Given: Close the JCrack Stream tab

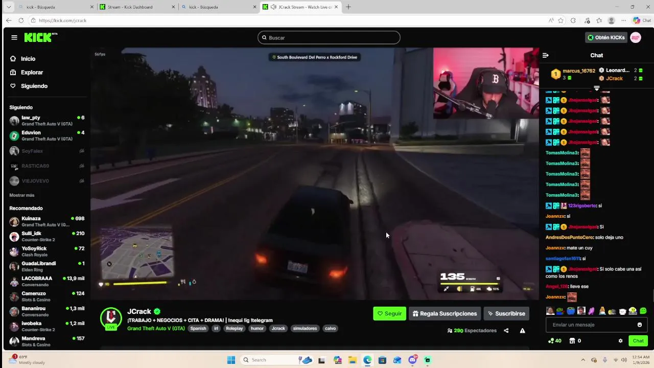Looking at the screenshot, I should (x=336, y=7).
